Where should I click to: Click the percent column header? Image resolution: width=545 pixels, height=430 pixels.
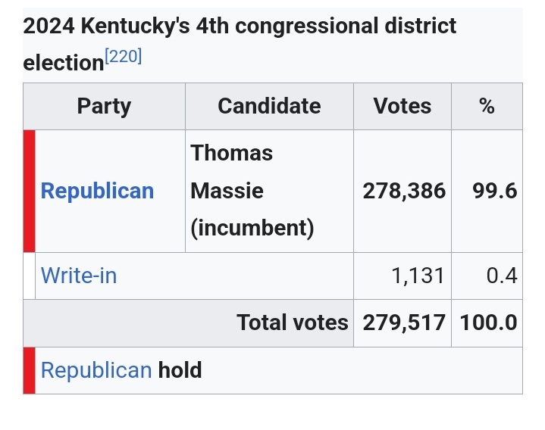(x=487, y=106)
